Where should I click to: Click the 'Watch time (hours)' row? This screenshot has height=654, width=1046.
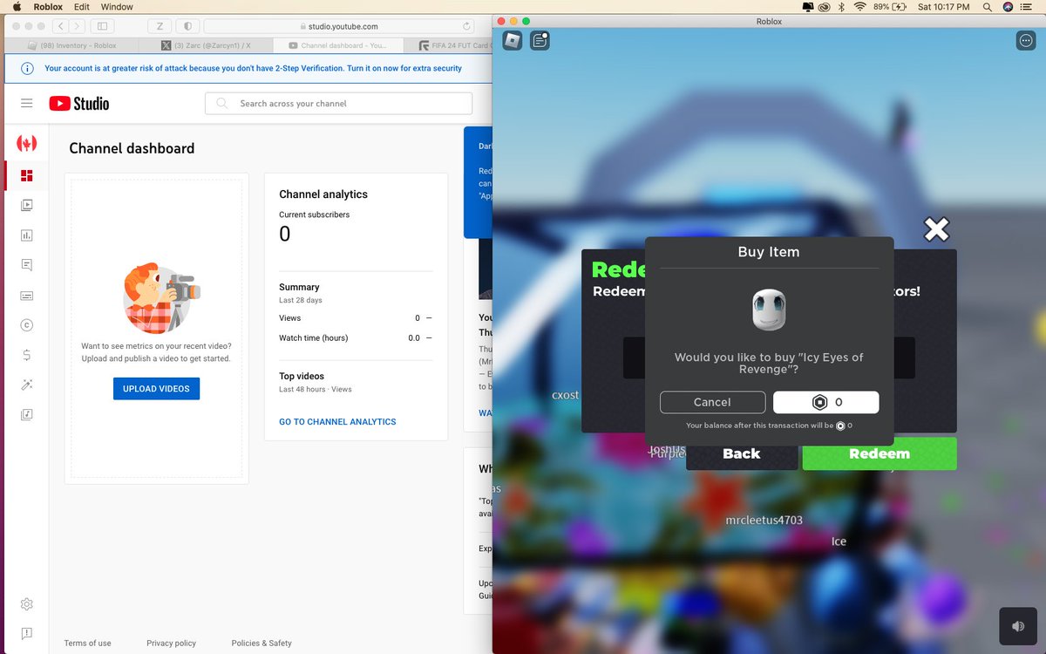tap(356, 338)
